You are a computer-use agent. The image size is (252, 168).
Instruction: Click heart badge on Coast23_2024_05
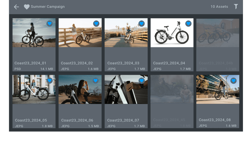[x=50, y=81]
